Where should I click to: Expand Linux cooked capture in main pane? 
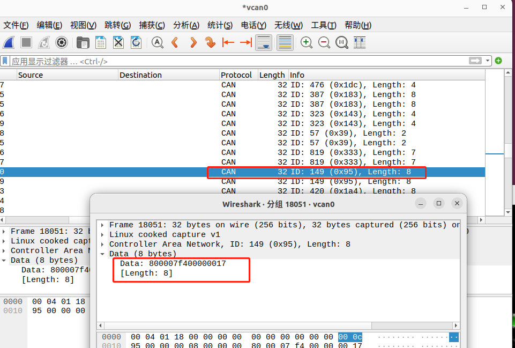pos(4,241)
